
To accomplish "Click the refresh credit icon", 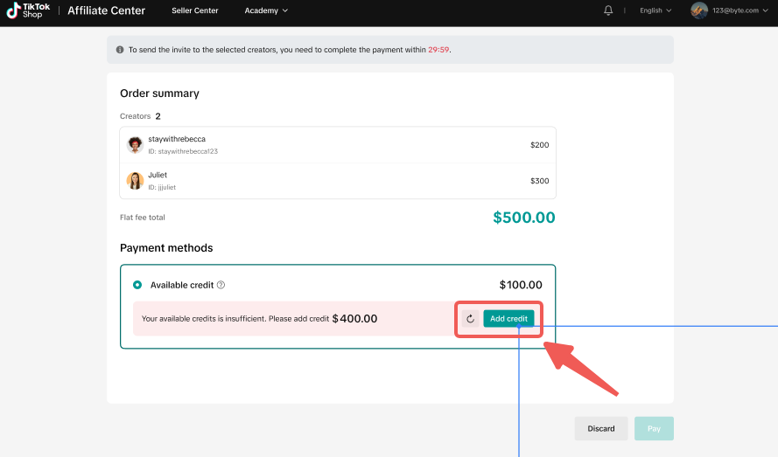I will pyautogui.click(x=470, y=319).
